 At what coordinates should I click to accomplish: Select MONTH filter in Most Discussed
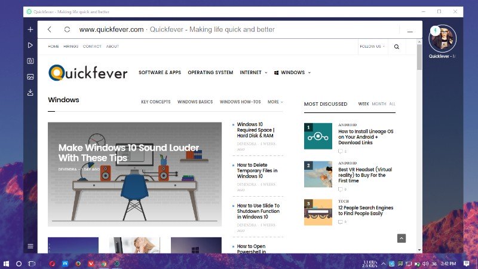(379, 104)
